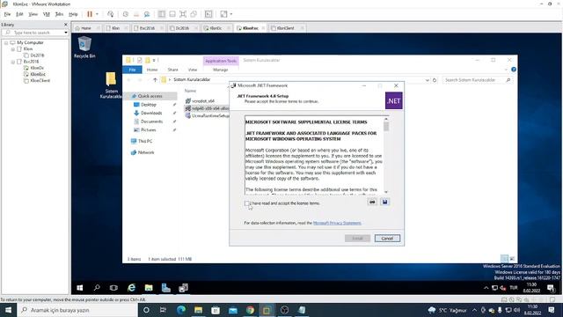Open Explorer Share ribbon tab

[x=172, y=70]
